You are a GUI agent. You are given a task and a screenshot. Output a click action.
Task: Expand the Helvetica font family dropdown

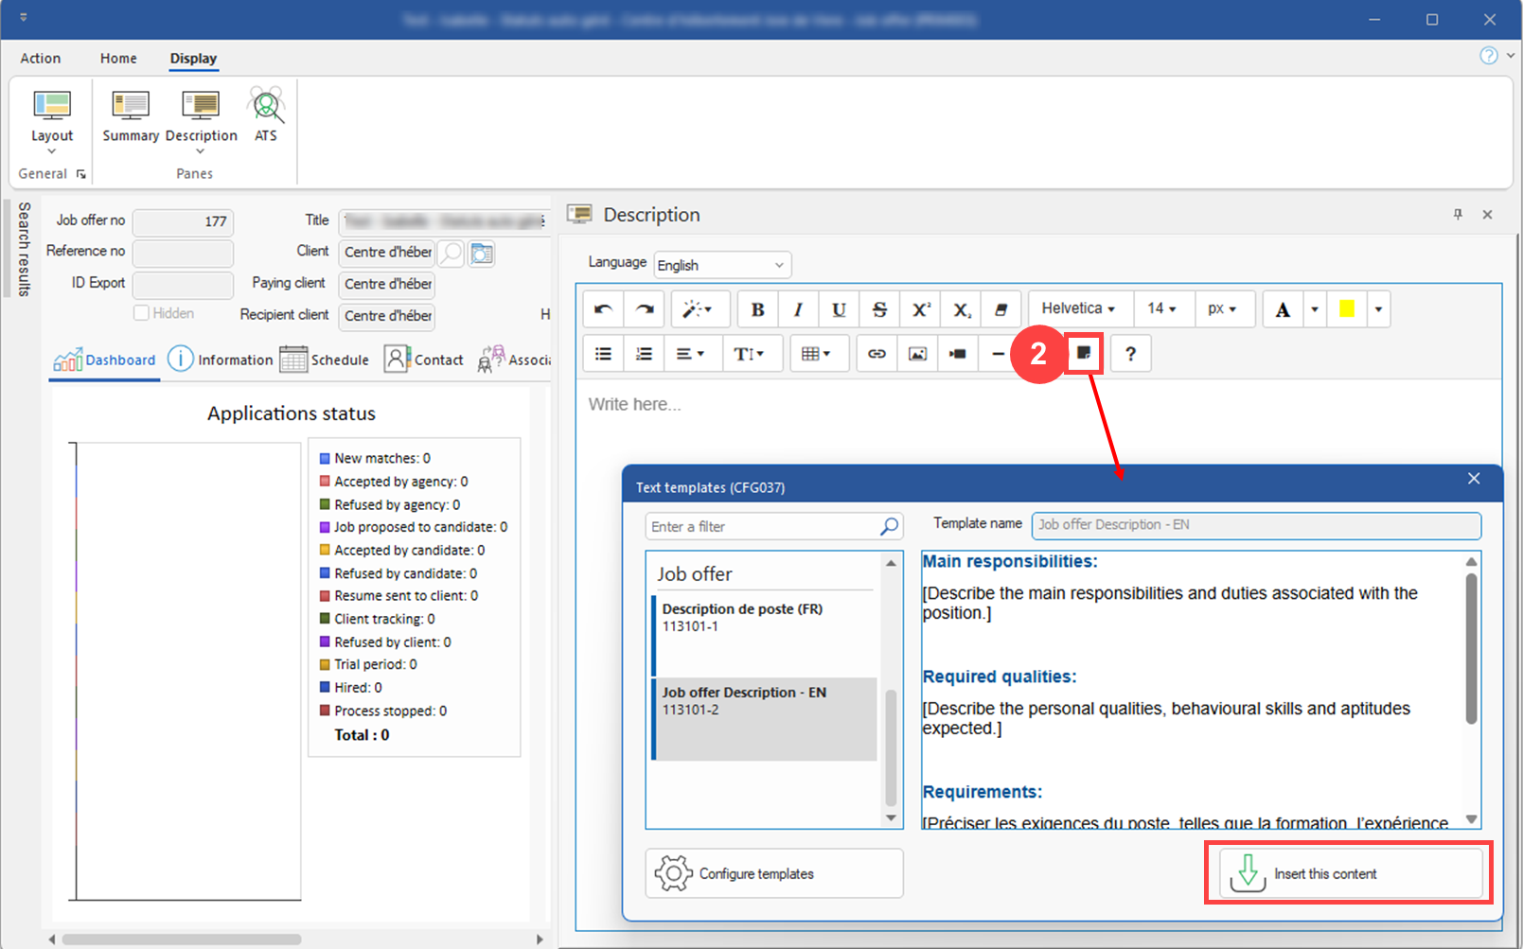click(1079, 309)
